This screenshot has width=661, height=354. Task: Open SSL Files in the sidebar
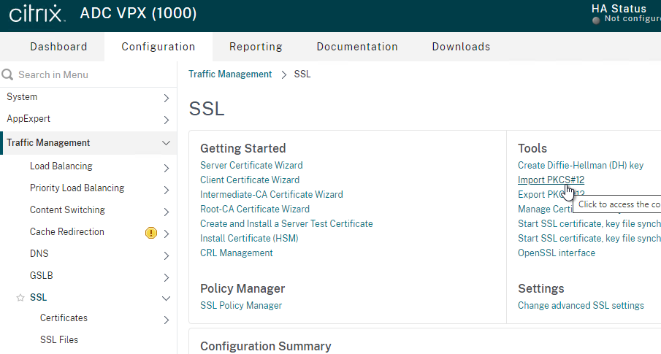[59, 339]
